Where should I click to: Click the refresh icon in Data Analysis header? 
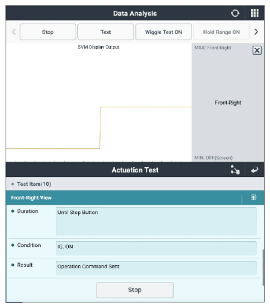(x=235, y=13)
